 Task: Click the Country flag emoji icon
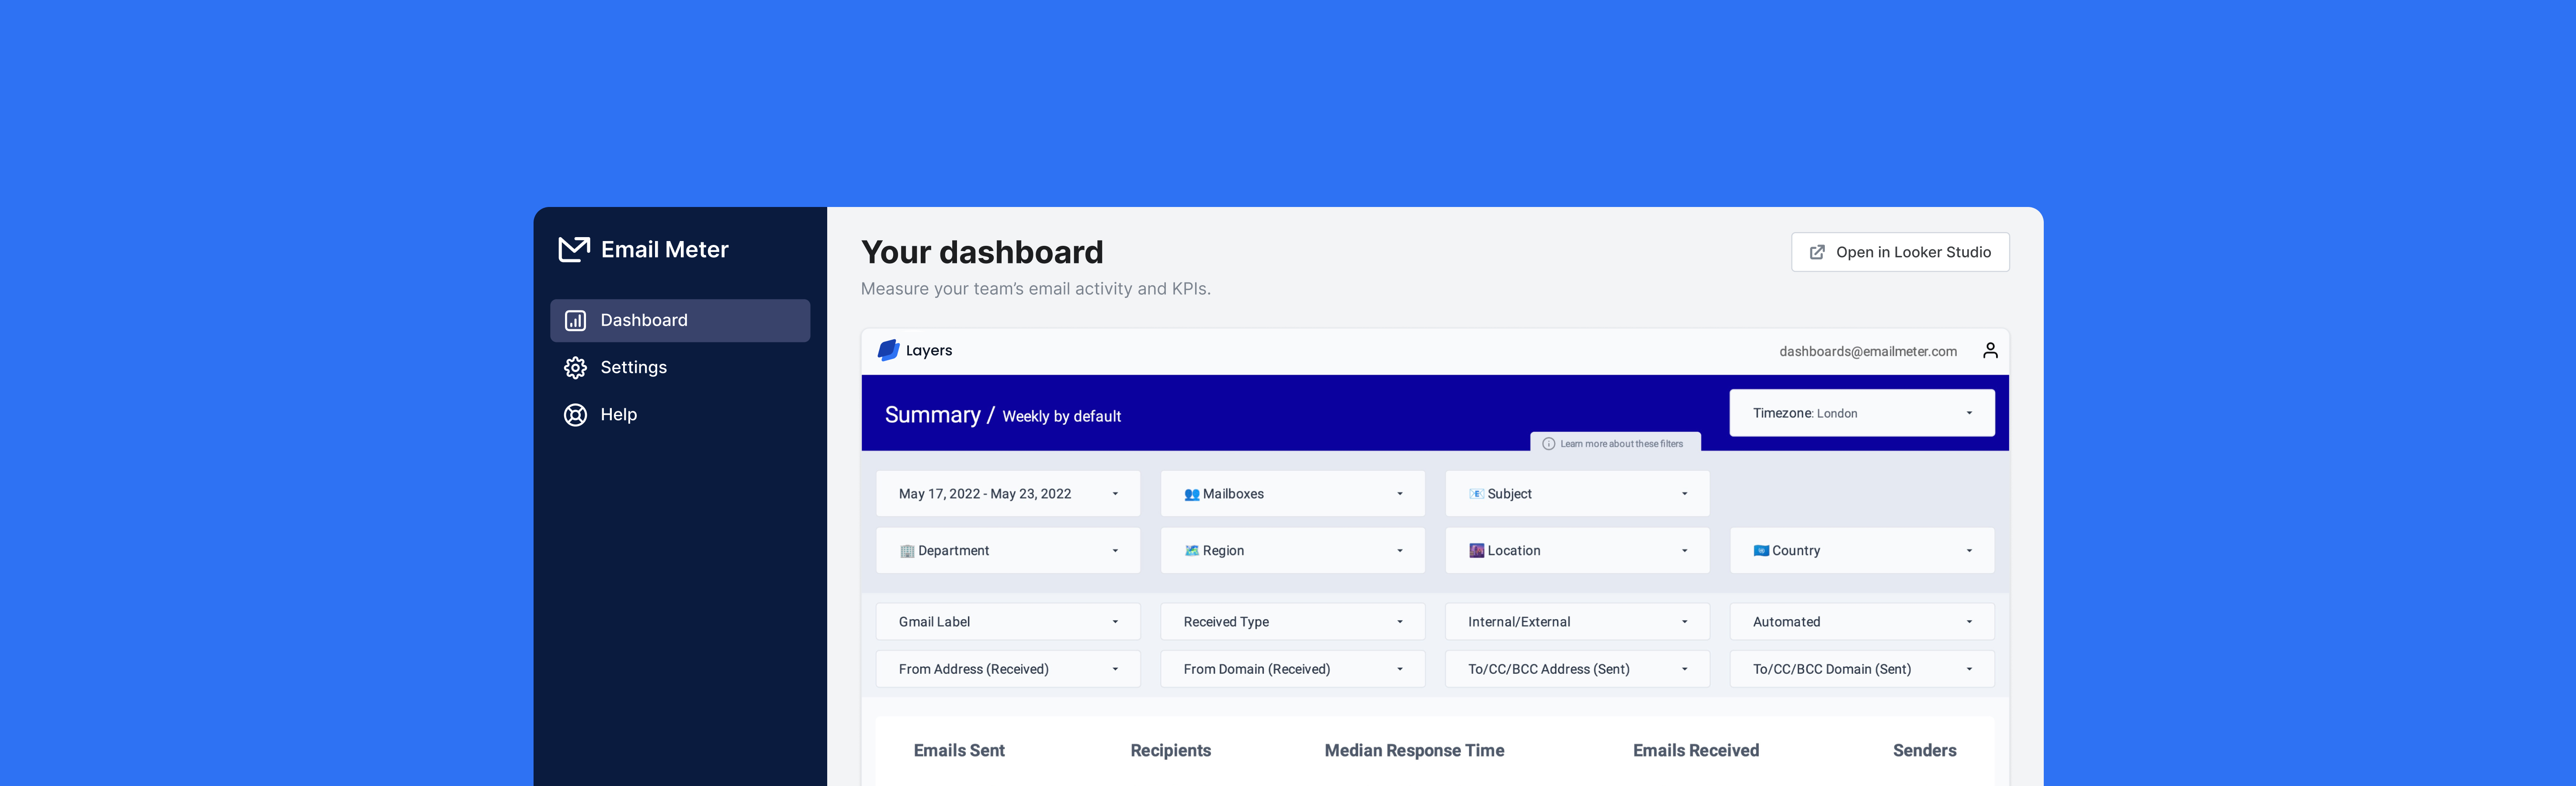(x=1761, y=552)
